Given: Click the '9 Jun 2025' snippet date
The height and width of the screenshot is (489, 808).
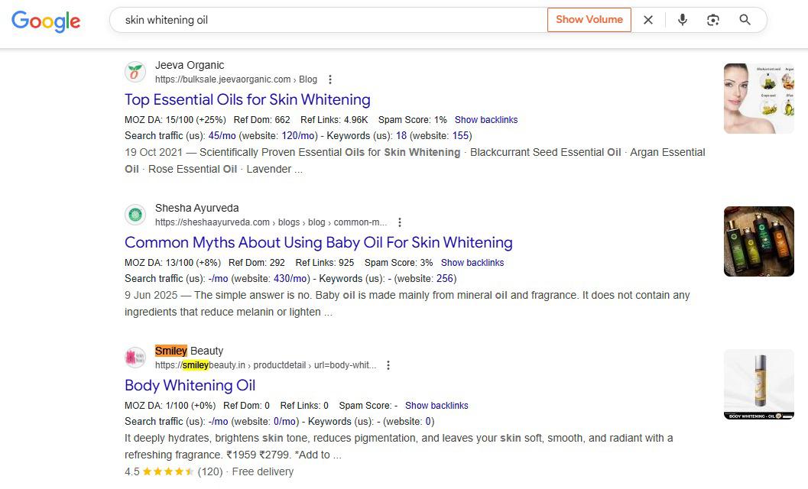Looking at the screenshot, I should 151,295.
